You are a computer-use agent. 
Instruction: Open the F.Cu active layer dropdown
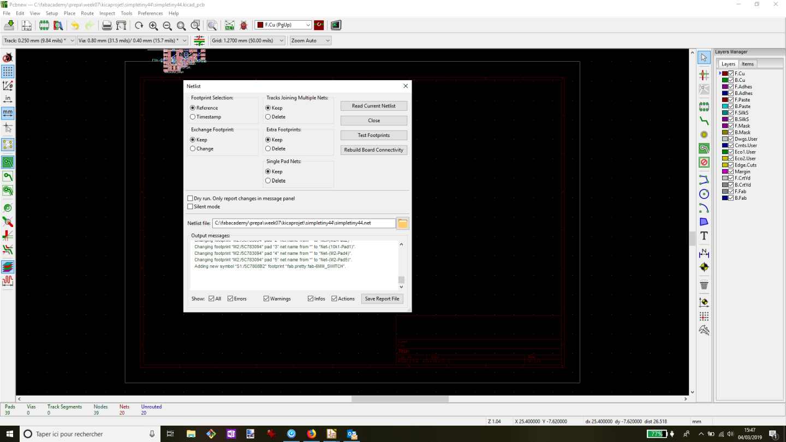pos(283,25)
